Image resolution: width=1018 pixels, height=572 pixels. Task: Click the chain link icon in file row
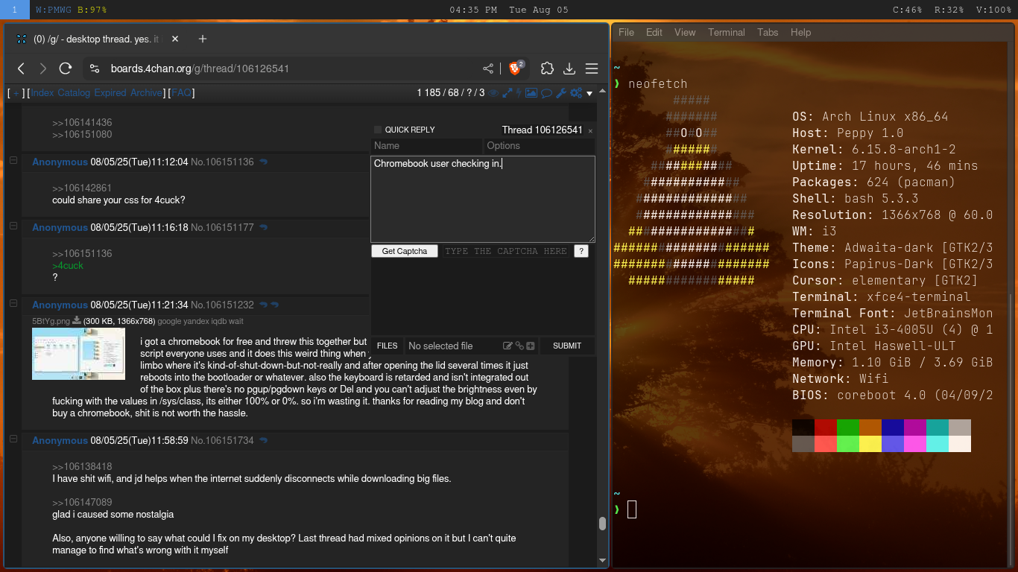click(519, 346)
